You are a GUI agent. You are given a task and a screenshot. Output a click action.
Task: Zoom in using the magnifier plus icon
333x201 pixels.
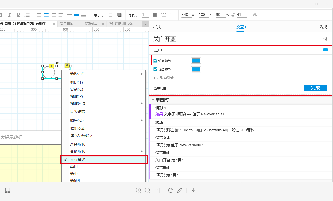coord(139,190)
